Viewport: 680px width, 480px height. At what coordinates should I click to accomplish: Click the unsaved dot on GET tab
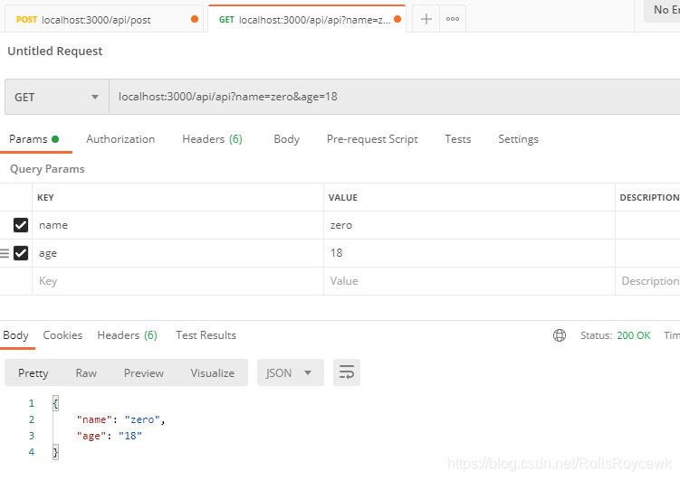coord(397,19)
